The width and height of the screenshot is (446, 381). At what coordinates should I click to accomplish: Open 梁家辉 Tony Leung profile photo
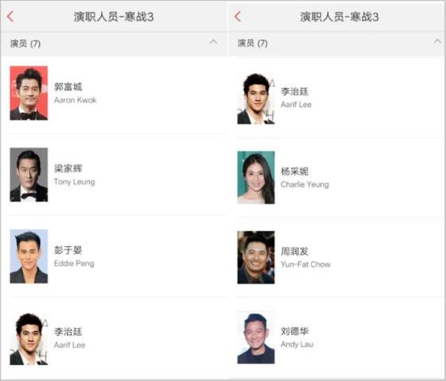pos(29,175)
